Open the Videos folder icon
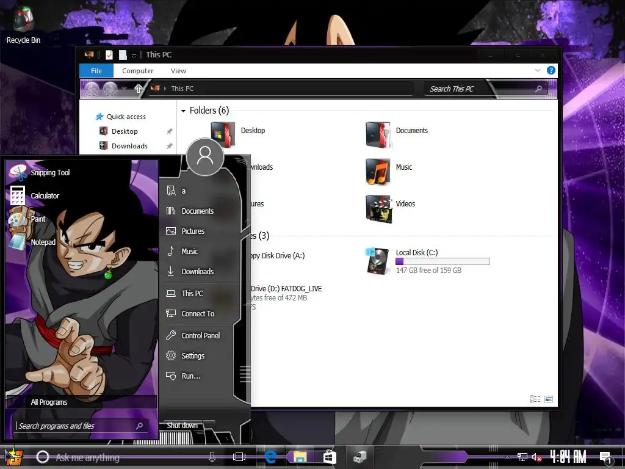Image resolution: width=625 pixels, height=469 pixels. 378,209
